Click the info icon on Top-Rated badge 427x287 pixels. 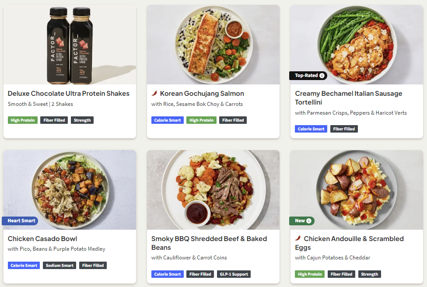click(322, 75)
